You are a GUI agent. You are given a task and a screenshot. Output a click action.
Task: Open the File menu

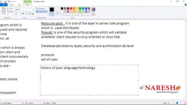click(x=4, y=5)
